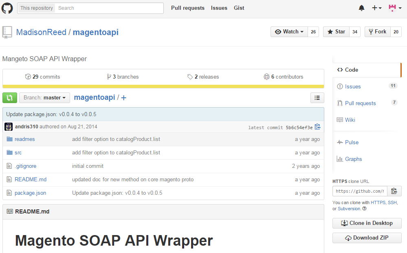Screen dimensions: 407x253
Task: Go to the Pulse sidebar tab
Action: coord(352,142)
